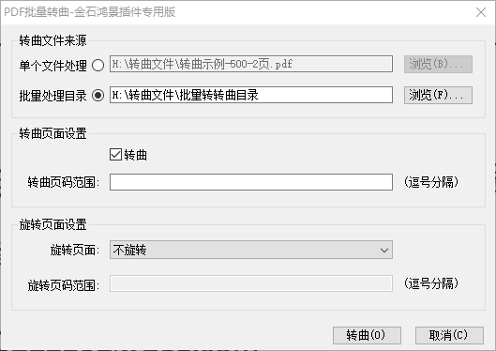The image size is (496, 351).
Task: Click the dialog title bar text
Action: pyautogui.click(x=89, y=12)
